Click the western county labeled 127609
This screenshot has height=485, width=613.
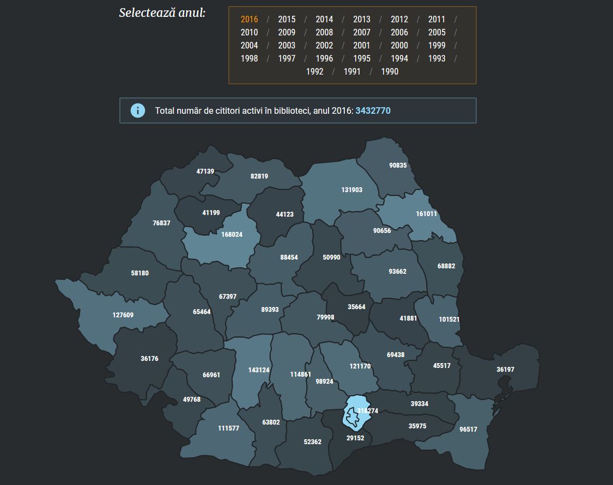pos(123,315)
